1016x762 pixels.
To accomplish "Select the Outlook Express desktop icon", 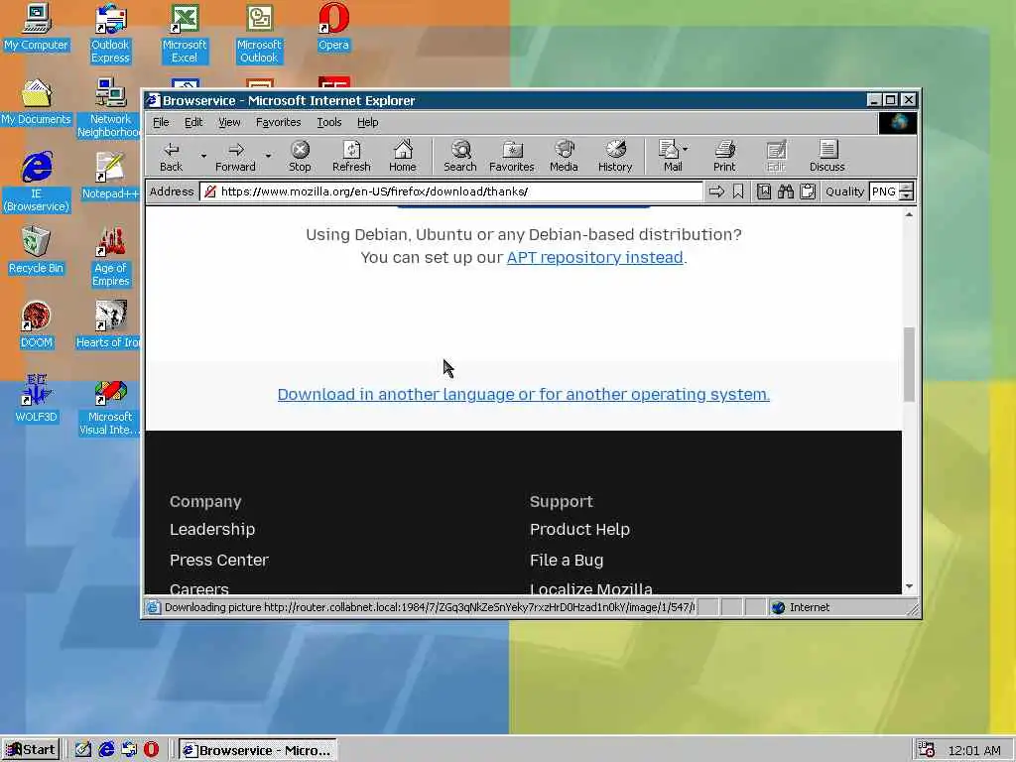I will tap(110, 34).
